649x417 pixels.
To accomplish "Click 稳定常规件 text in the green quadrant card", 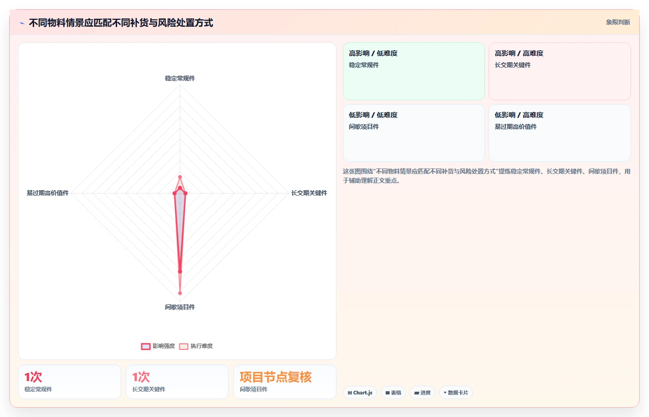I will pyautogui.click(x=364, y=65).
